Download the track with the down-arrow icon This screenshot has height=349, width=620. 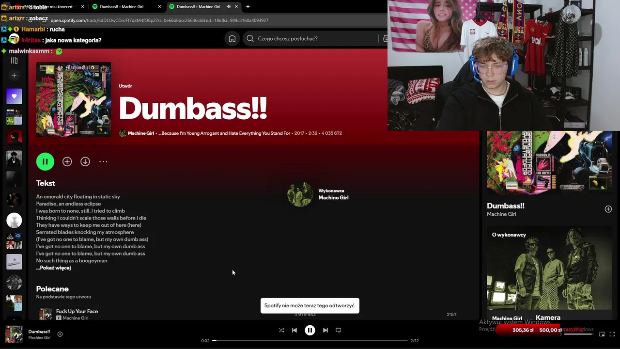point(85,162)
